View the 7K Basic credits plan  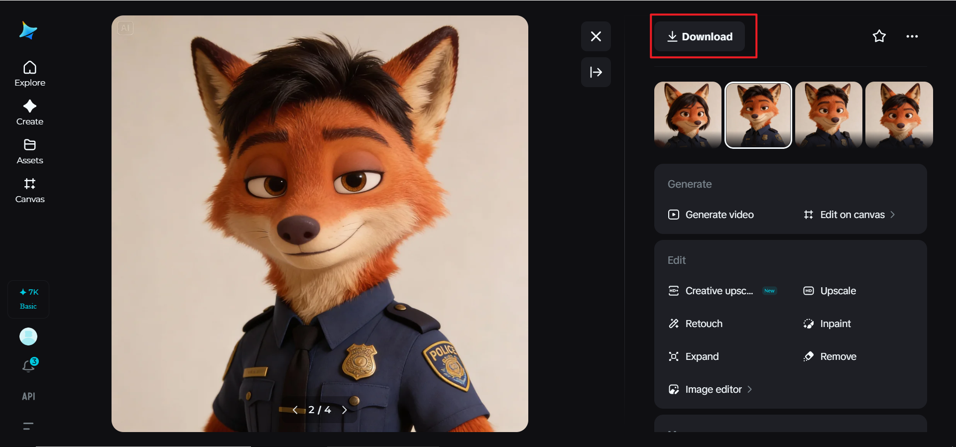pyautogui.click(x=28, y=299)
